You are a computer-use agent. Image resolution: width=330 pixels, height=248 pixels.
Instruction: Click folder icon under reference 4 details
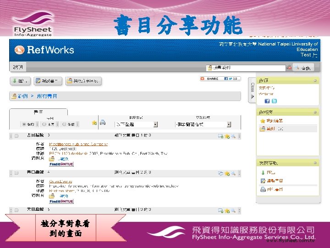pos(52,196)
